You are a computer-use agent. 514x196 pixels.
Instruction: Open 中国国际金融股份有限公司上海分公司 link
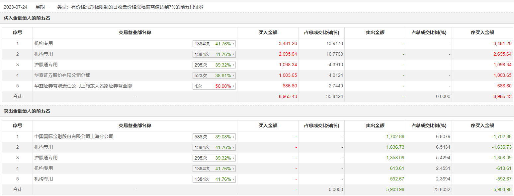(x=74, y=136)
